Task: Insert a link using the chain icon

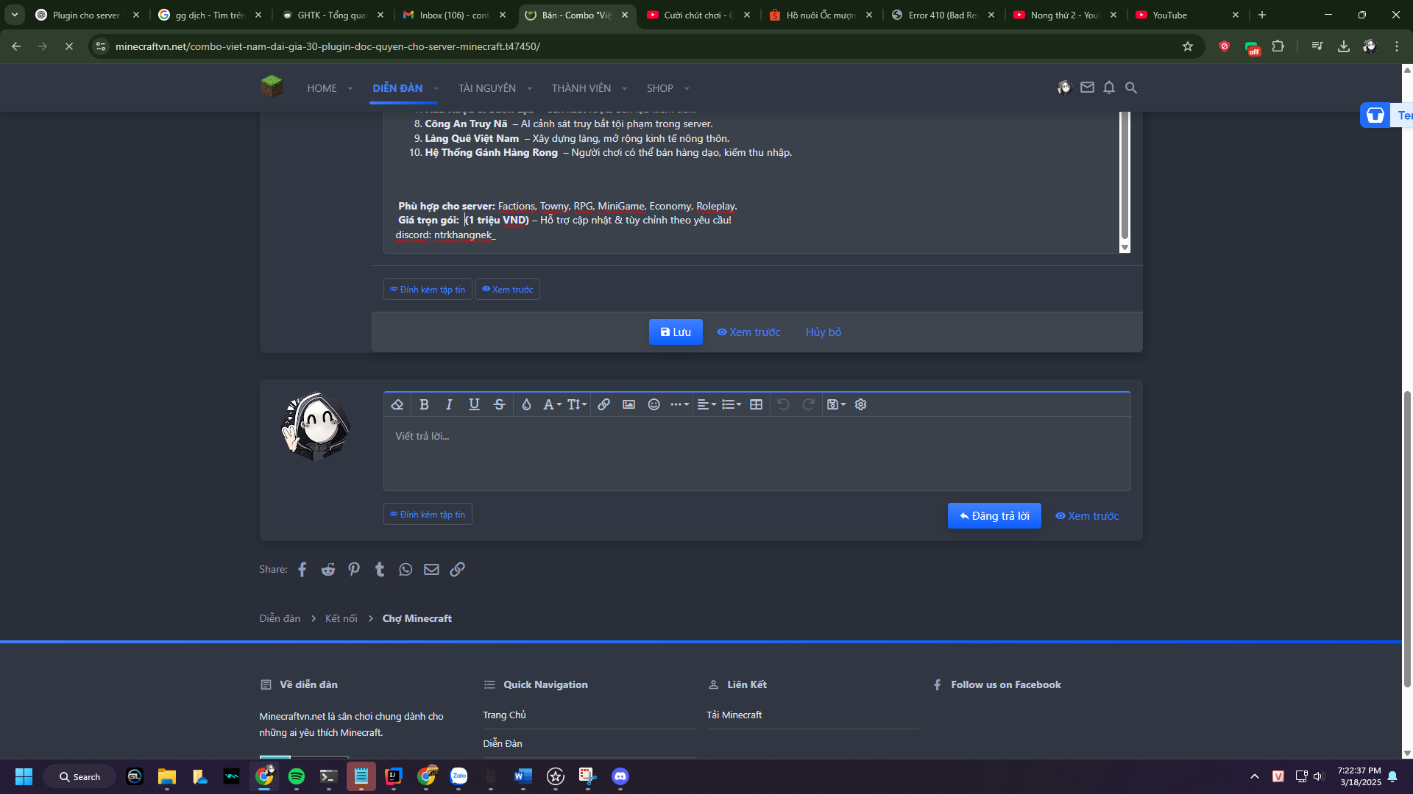Action: (x=603, y=404)
